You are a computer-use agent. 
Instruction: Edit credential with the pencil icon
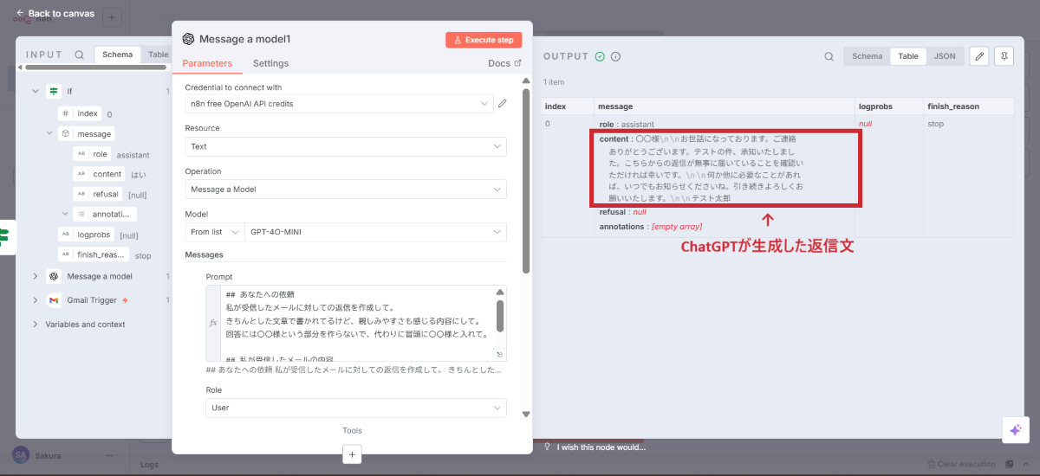(502, 104)
